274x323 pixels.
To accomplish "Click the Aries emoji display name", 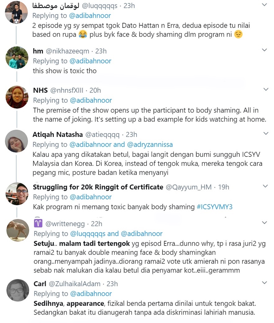I will tap(38, 223).
